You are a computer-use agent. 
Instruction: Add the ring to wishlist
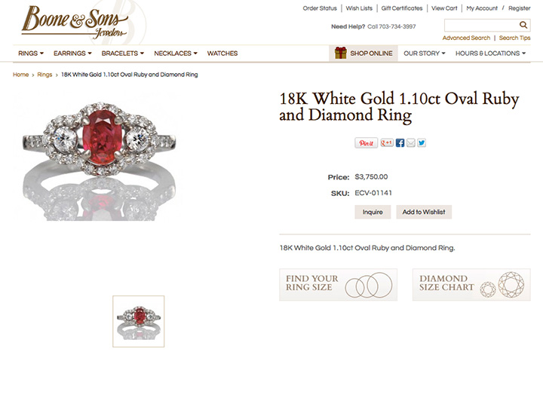pyautogui.click(x=424, y=212)
